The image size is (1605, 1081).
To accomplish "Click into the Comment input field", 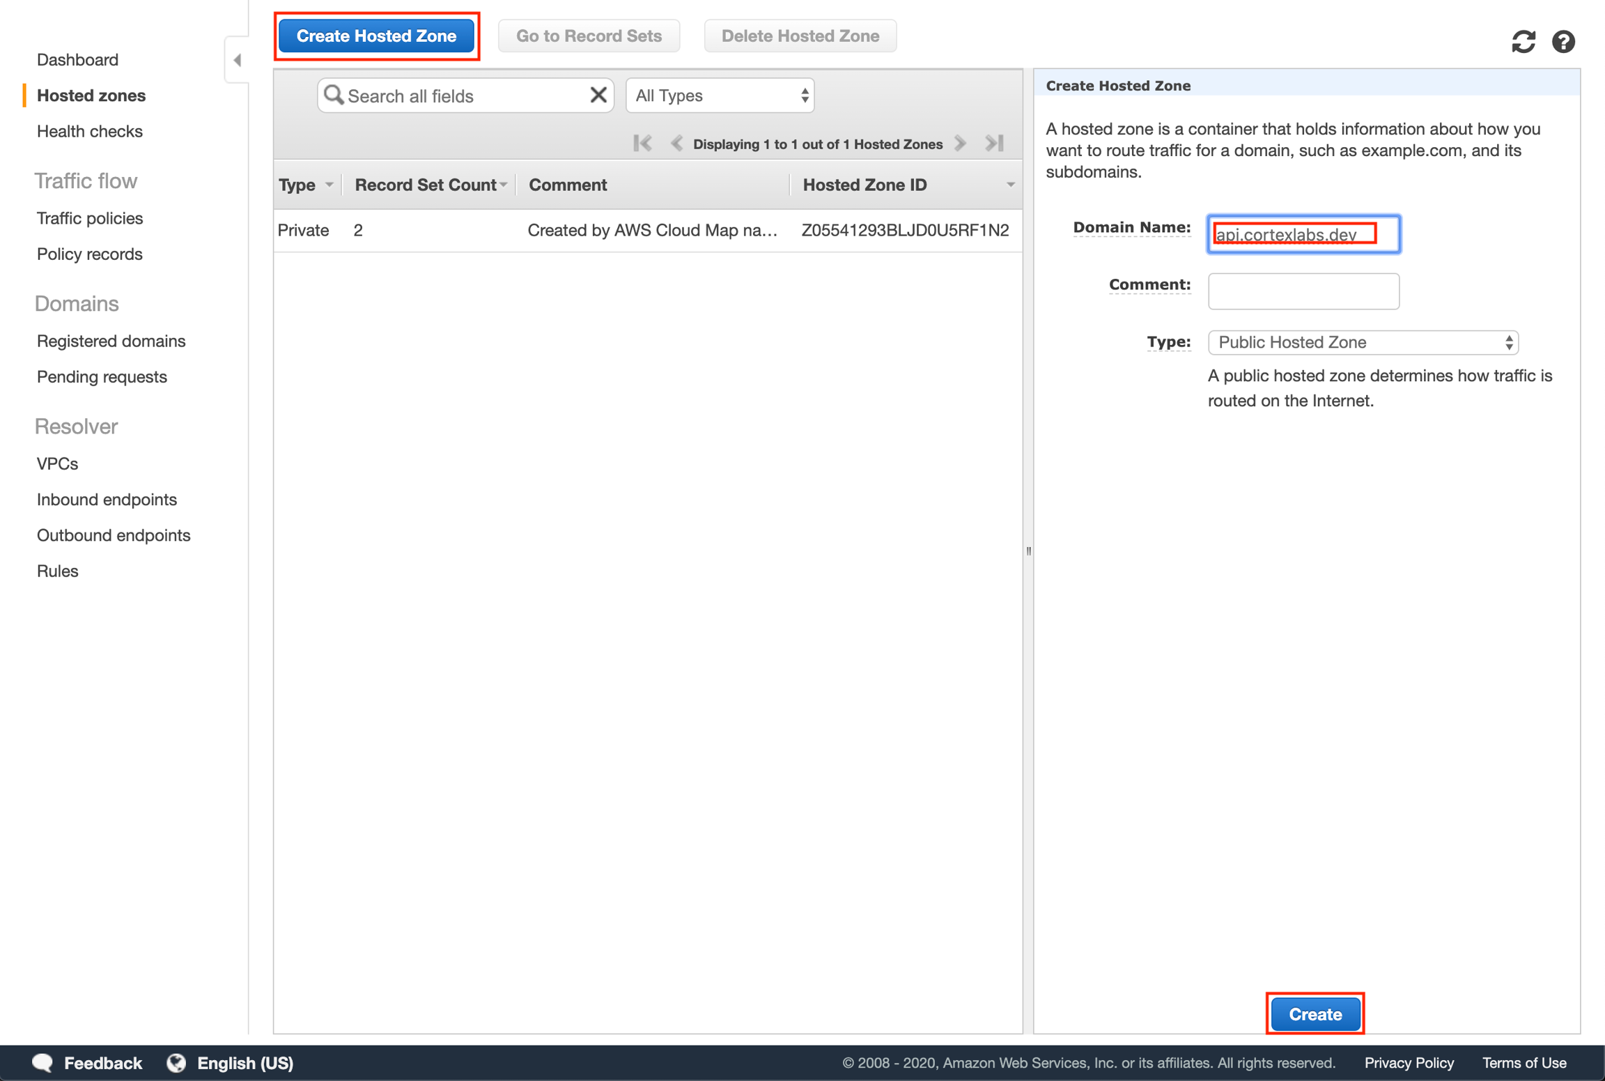I will (1303, 291).
